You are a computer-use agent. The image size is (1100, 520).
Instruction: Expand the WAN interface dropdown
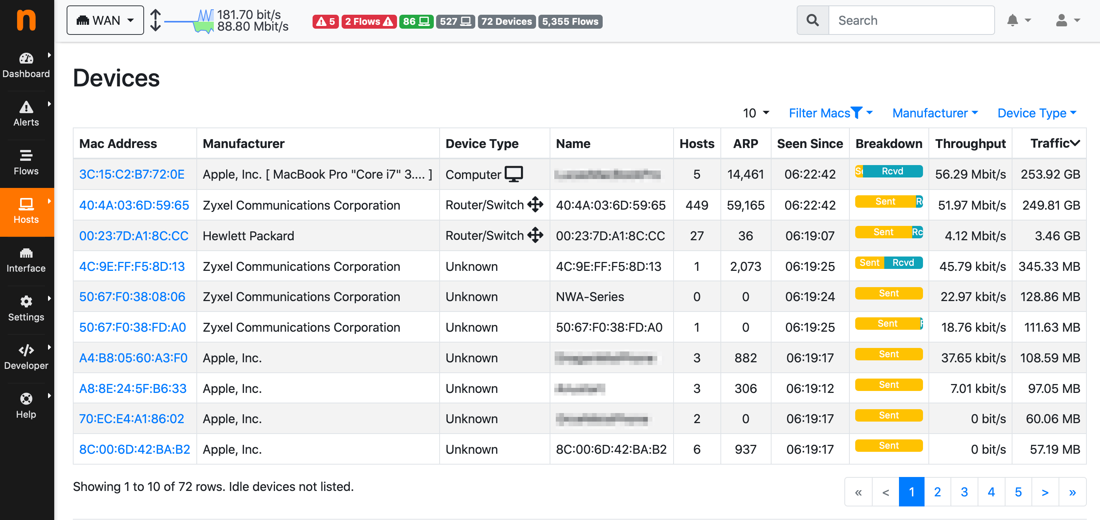tap(105, 20)
